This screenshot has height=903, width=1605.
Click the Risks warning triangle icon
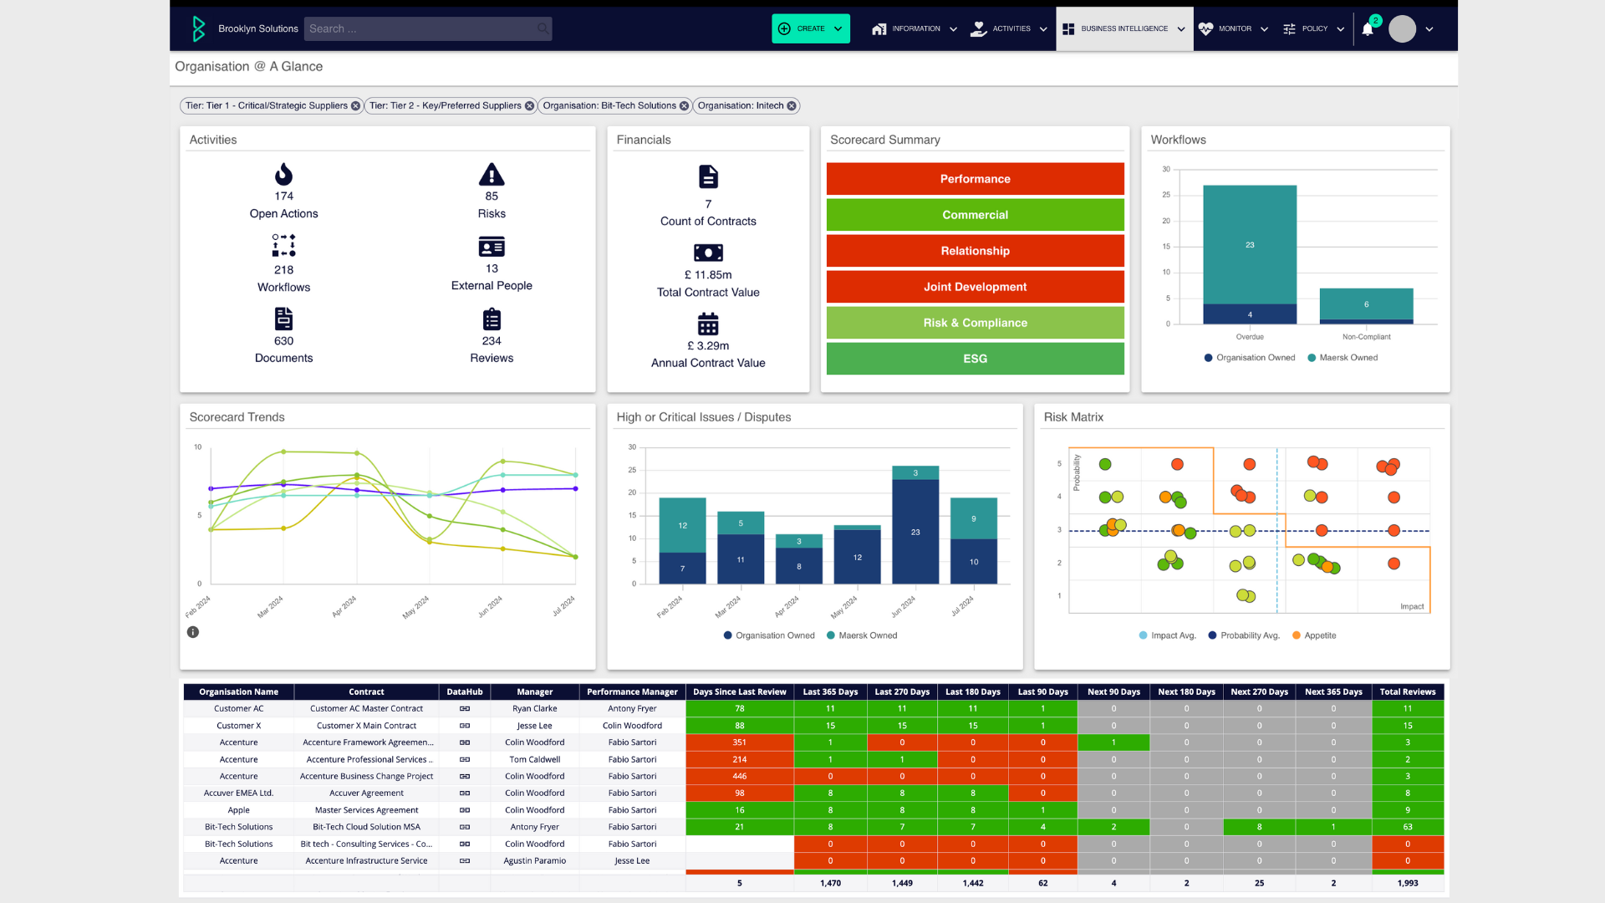(492, 174)
